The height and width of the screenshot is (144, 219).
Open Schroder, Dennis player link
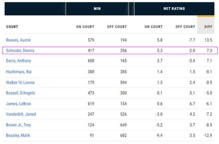click(20, 51)
